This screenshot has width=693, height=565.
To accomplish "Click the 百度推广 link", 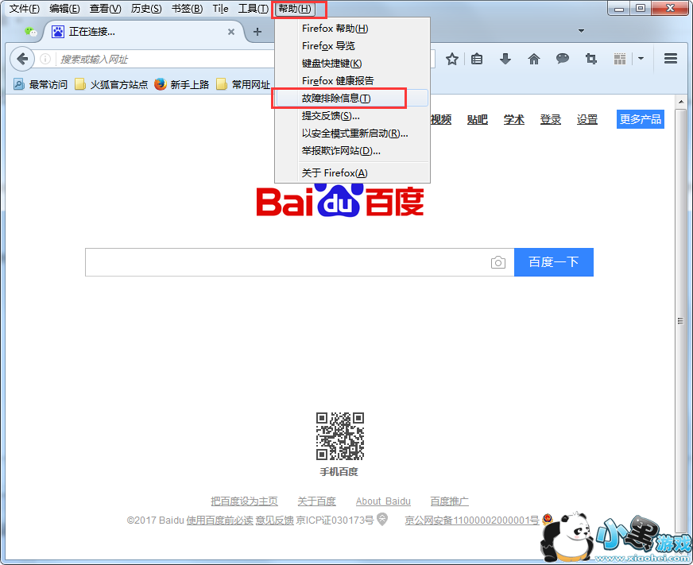I will (x=450, y=501).
